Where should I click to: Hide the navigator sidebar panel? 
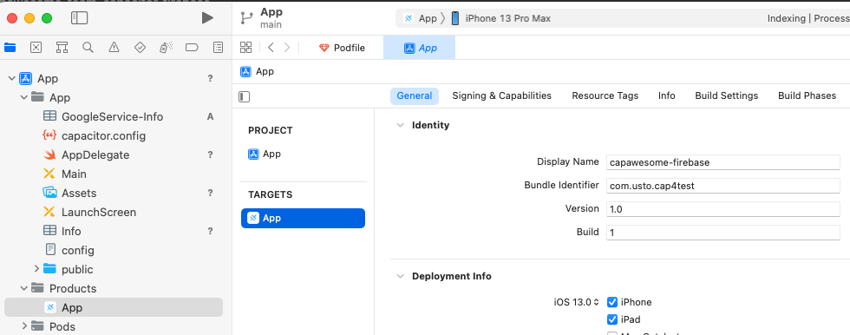pyautogui.click(x=79, y=18)
